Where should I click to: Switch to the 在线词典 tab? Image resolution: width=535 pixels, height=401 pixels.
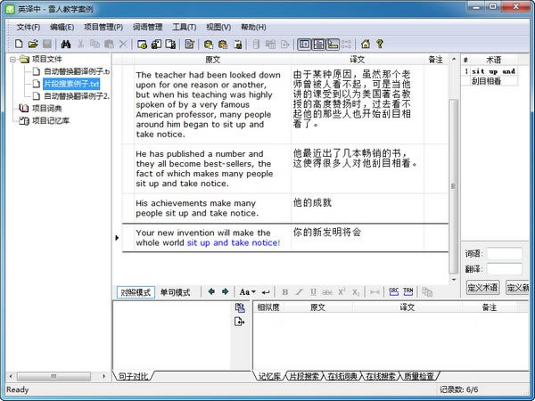[344, 377]
